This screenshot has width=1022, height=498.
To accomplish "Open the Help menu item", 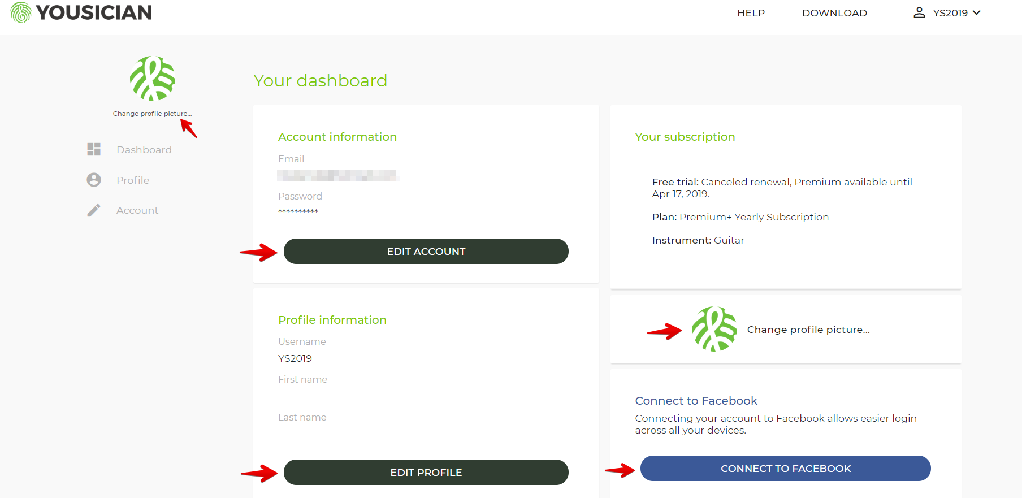I will coord(751,13).
